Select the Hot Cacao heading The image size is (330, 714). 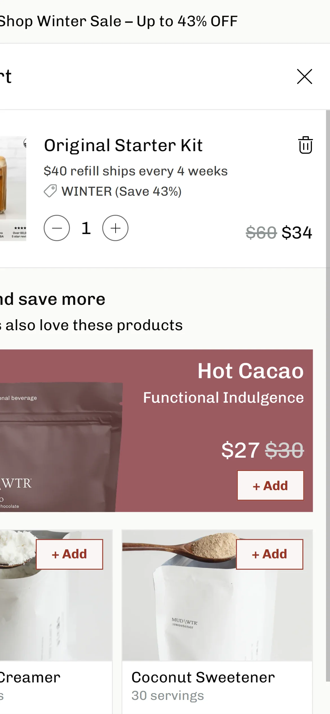[250, 371]
